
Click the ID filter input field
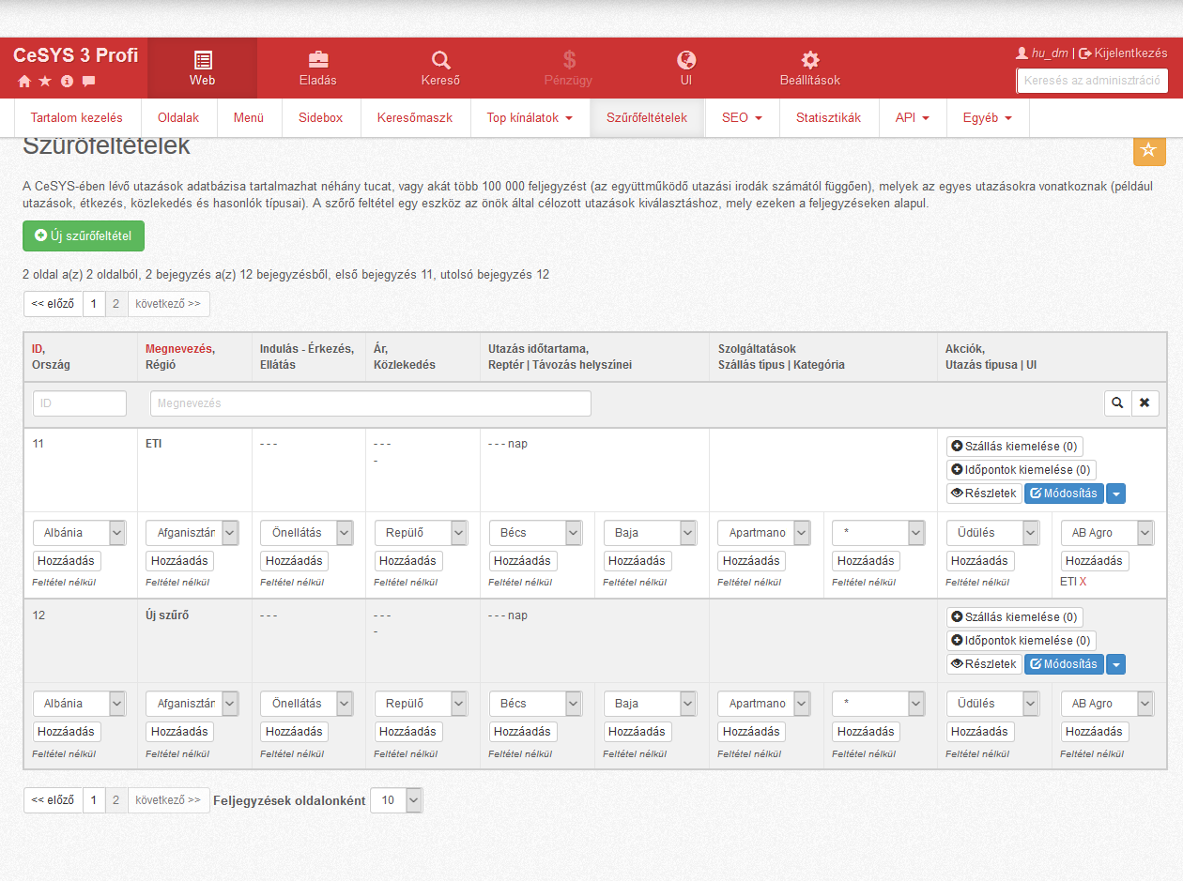coord(80,403)
